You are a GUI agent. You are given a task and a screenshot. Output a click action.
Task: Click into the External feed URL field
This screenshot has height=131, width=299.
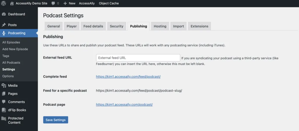(x=138, y=58)
